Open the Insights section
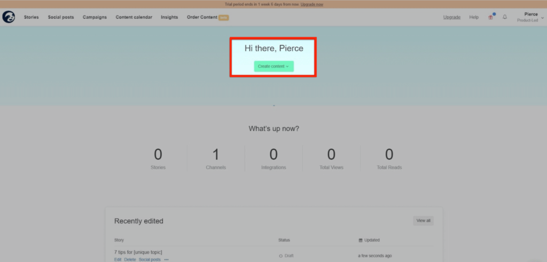This screenshot has height=262, width=547. (x=169, y=17)
